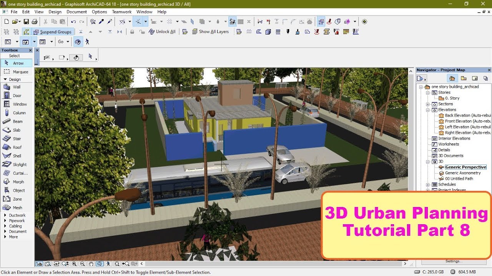Image resolution: width=492 pixels, height=276 pixels.
Task: Choose the Roof tool
Action: [17, 148]
